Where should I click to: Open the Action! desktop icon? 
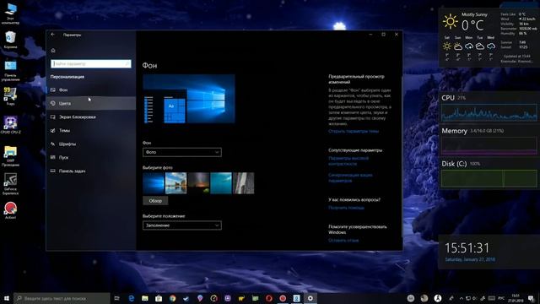pos(10,210)
